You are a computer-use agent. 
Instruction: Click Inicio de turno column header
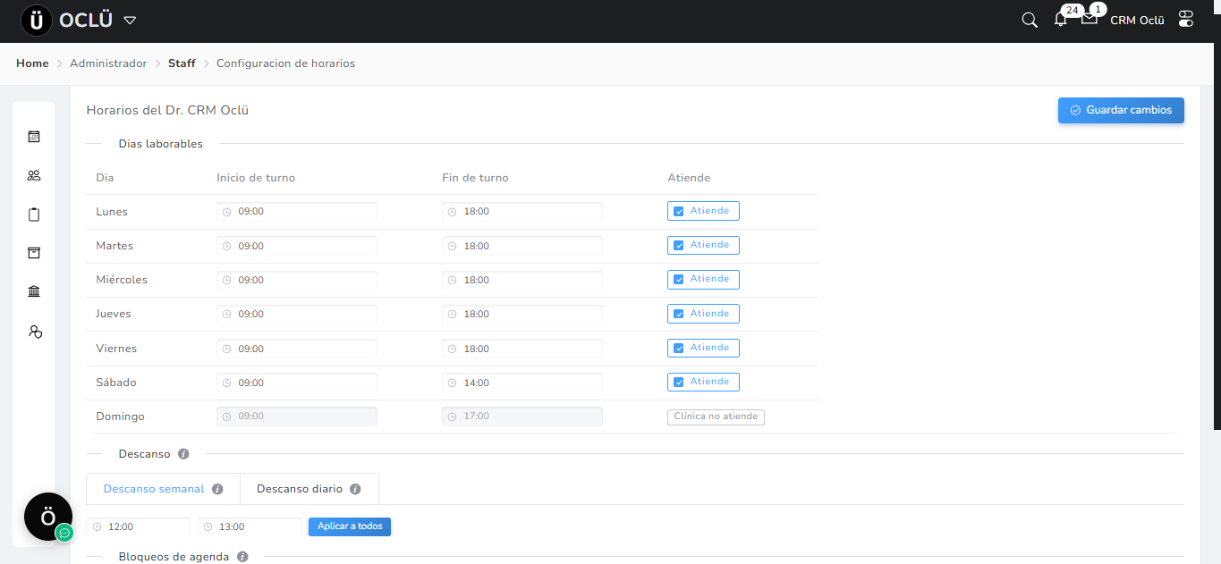point(256,178)
